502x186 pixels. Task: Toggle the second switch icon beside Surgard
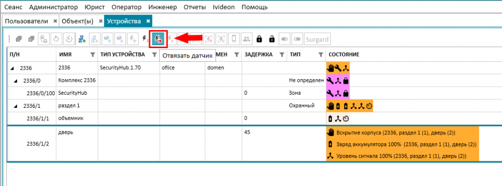(x=297, y=39)
